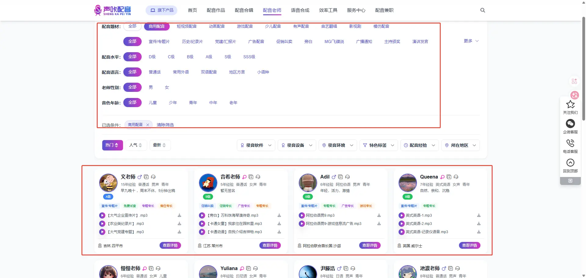Select 男 under teacher gender filter
The width and height of the screenshot is (586, 278).
click(x=151, y=87)
